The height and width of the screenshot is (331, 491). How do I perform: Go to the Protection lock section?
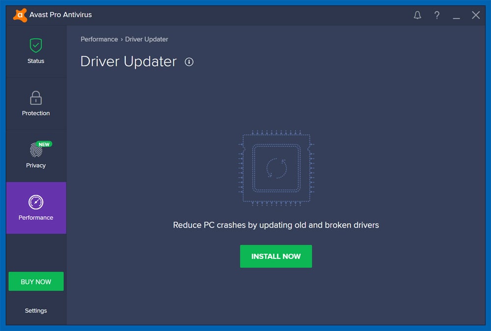coord(36,103)
